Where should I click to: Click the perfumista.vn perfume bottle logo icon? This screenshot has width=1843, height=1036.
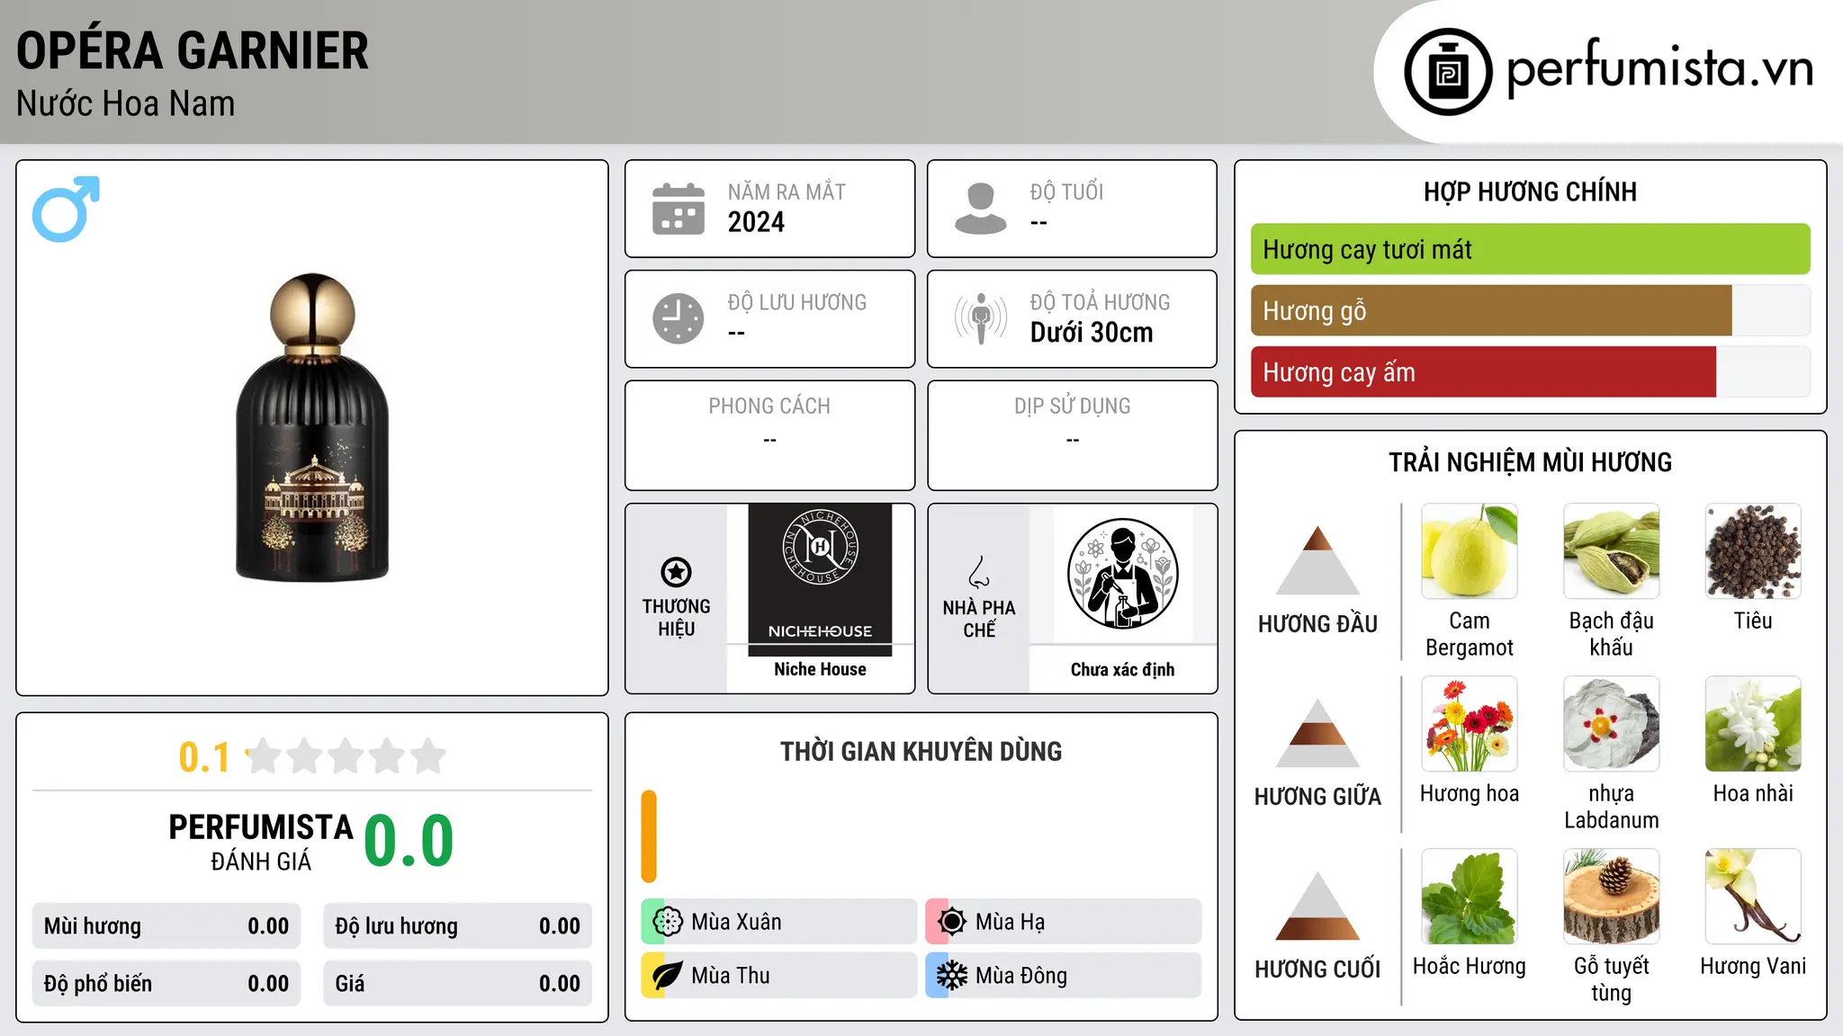pos(1448,72)
